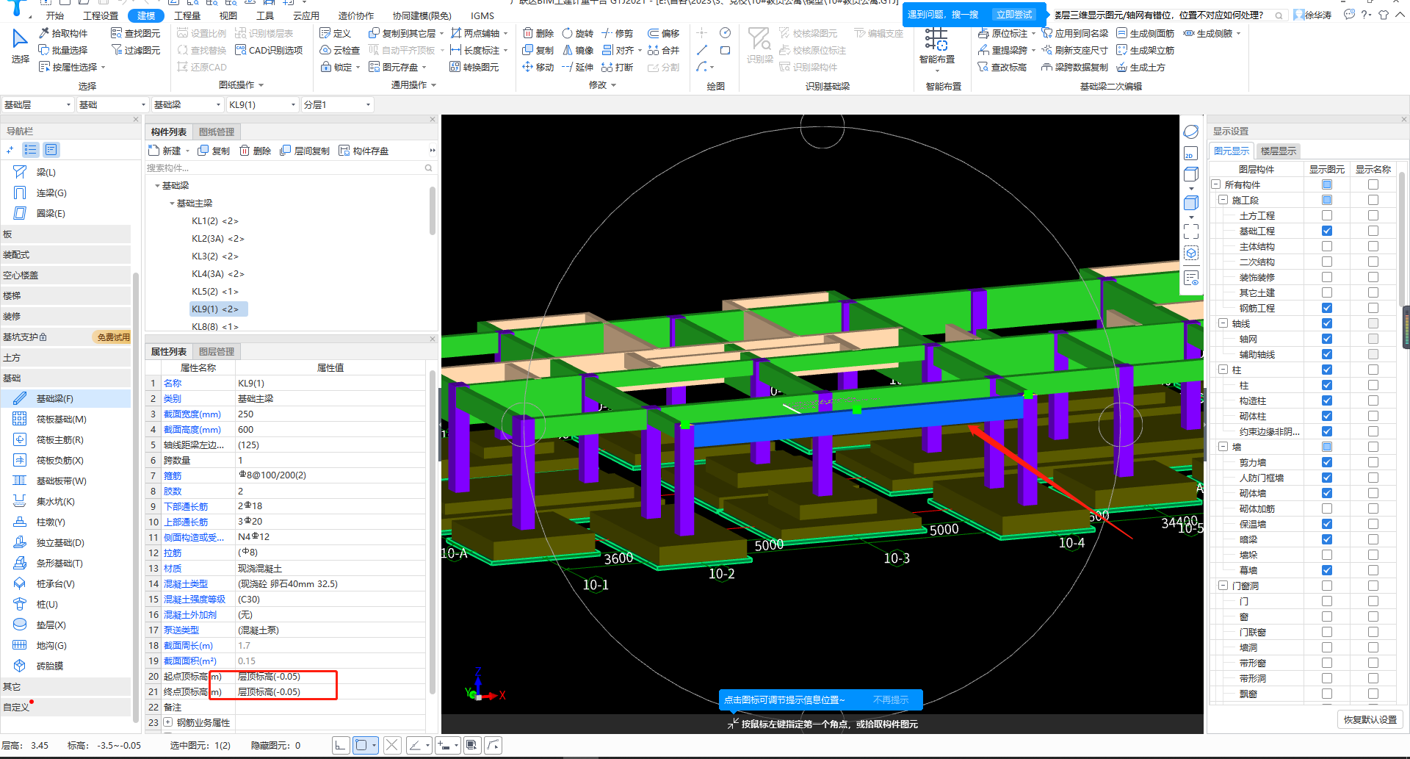The image size is (1410, 759).
Task: Collapse the 墙 group in display settings
Action: 1223,447
